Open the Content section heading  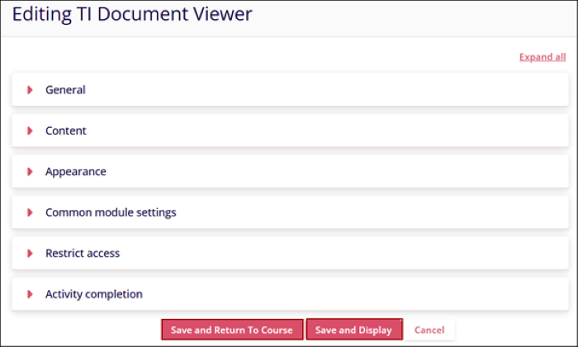(x=66, y=131)
